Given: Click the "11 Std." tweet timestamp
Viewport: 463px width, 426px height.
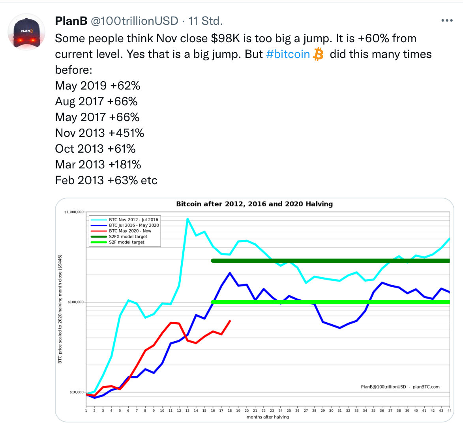Looking at the screenshot, I should coord(206,21).
